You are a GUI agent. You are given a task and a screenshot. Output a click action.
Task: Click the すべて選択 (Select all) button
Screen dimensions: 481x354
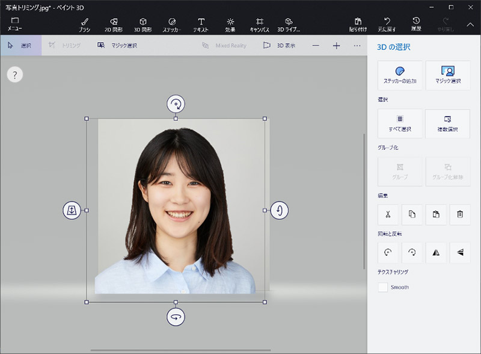click(x=400, y=123)
